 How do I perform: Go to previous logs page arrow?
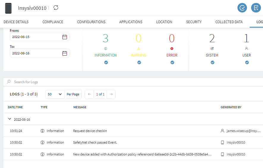point(89,94)
